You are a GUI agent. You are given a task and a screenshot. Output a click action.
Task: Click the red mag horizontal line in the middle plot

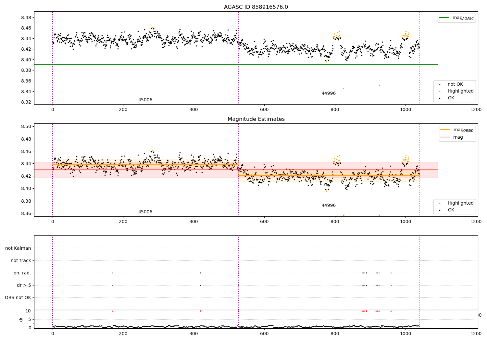[236, 170]
